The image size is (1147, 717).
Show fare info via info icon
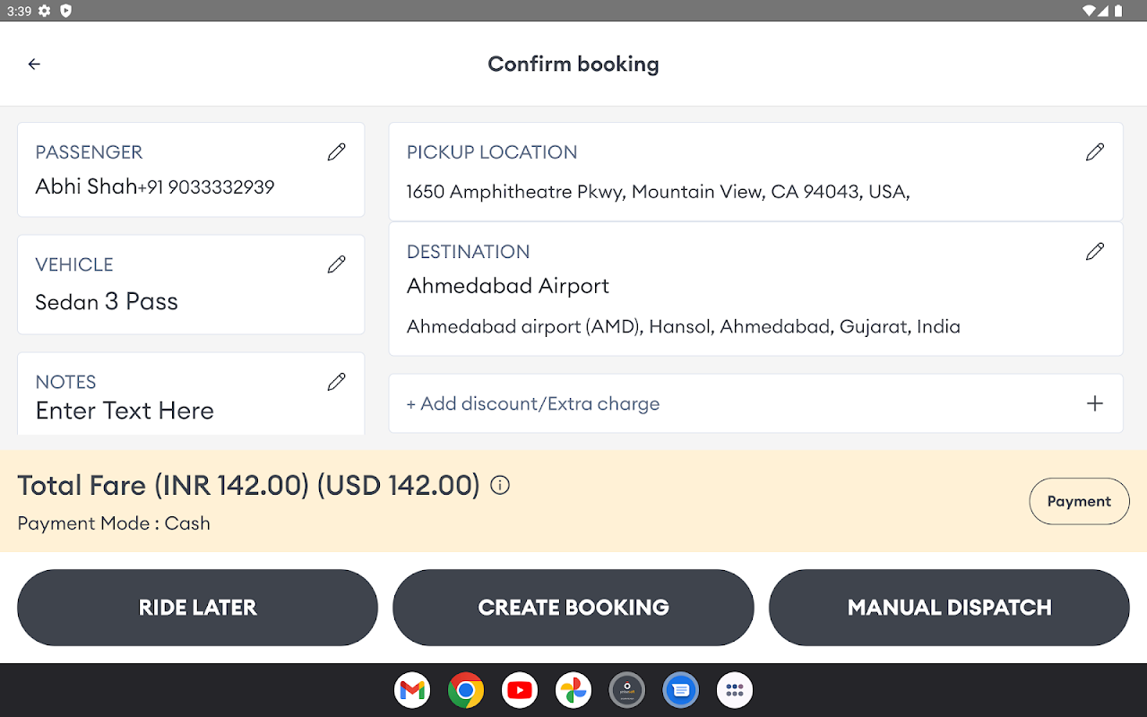click(500, 486)
